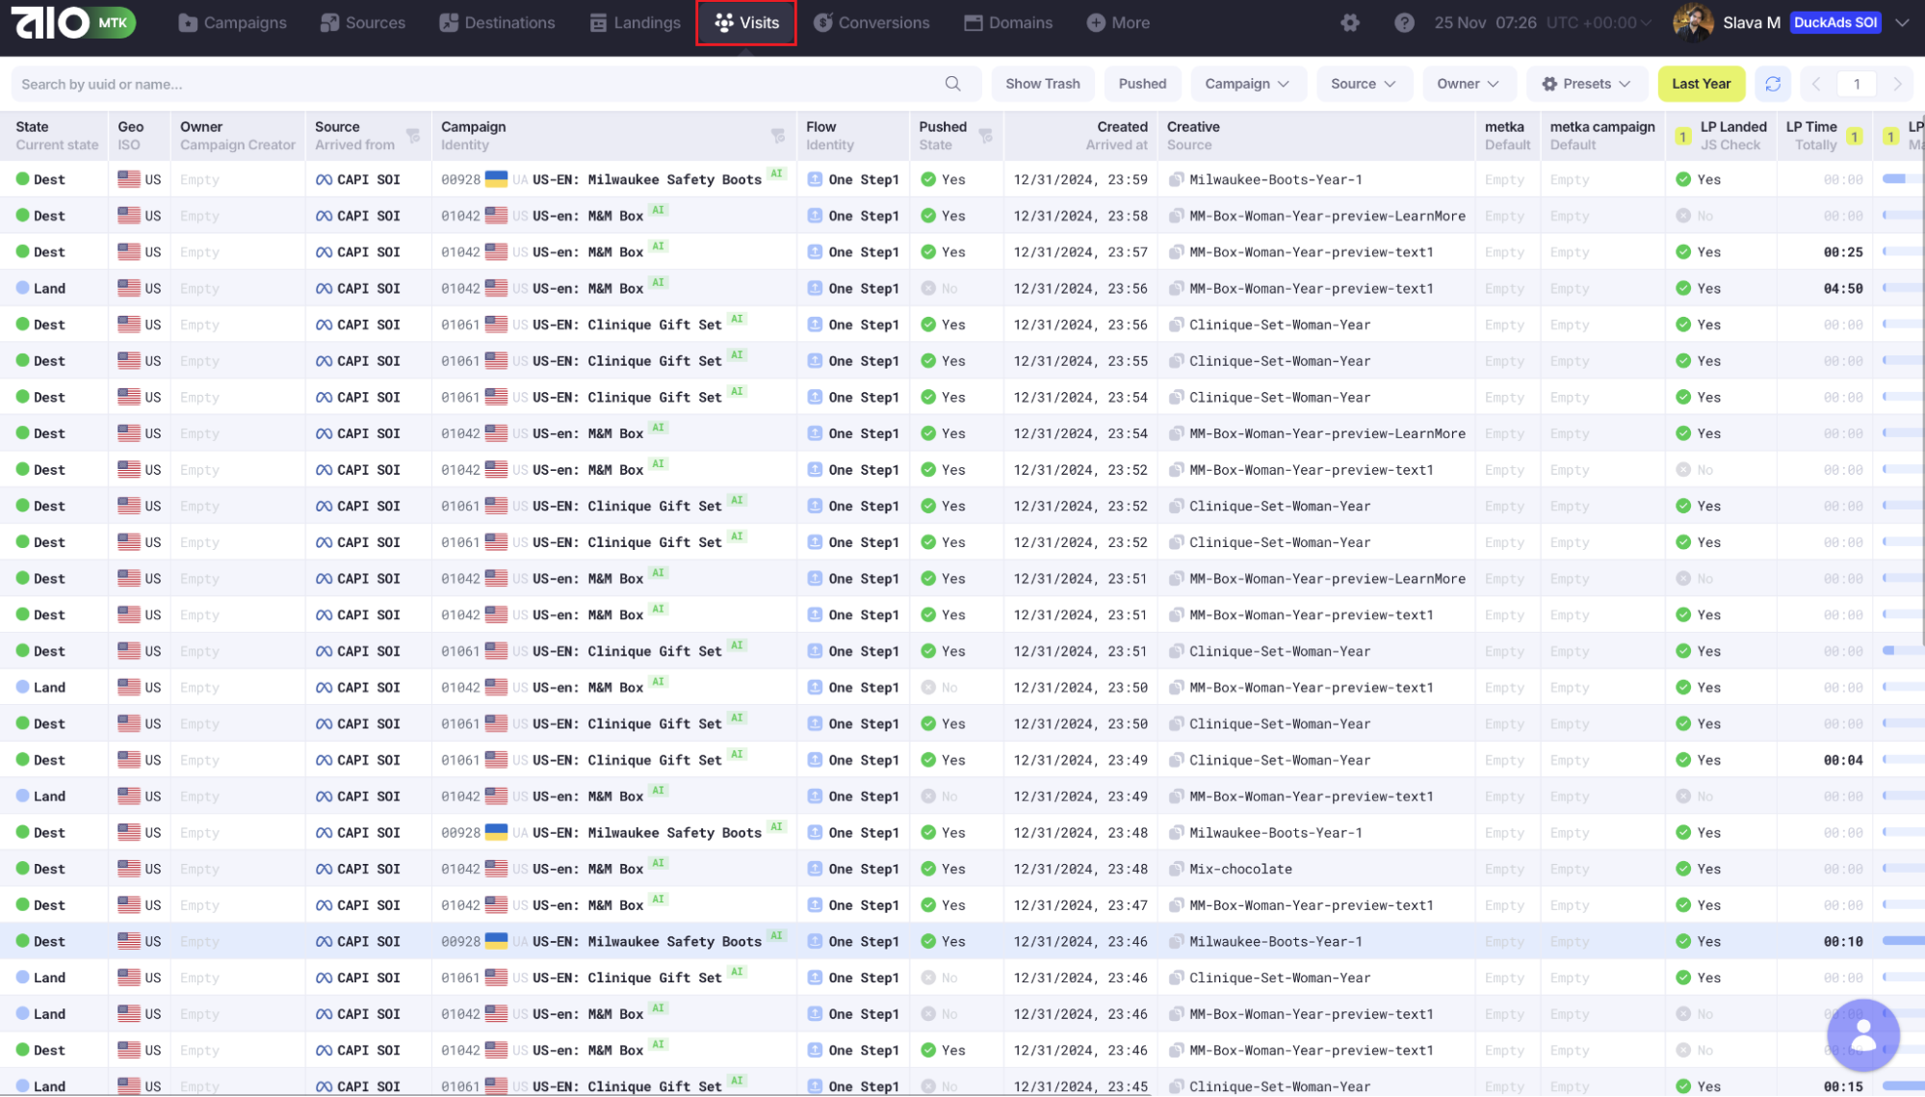Toggle the Pushed filter button

pyautogui.click(x=1142, y=84)
